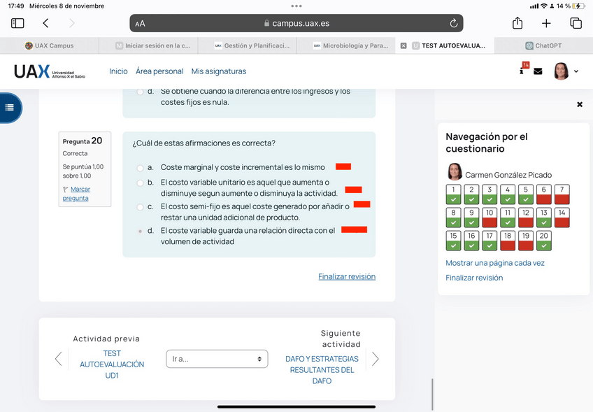The image size is (593, 412).
Task: Tap the Wi-Fi status icon
Action: [x=544, y=6]
